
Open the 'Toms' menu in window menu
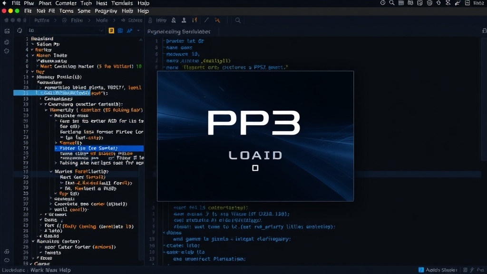(67, 11)
